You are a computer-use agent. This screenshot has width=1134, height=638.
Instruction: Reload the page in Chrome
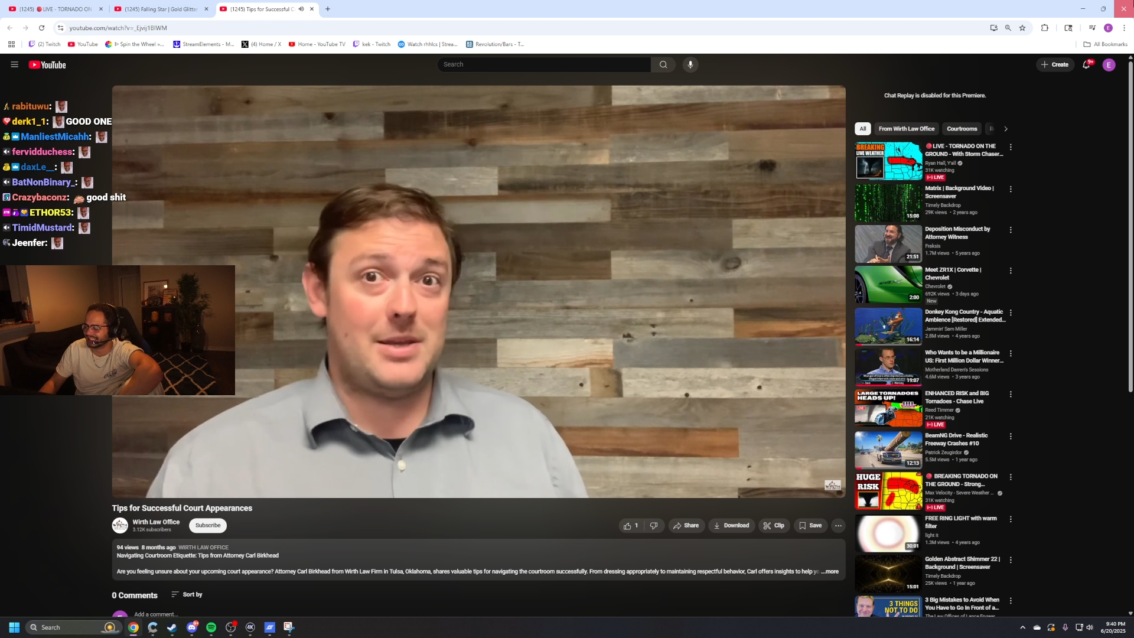(41, 28)
